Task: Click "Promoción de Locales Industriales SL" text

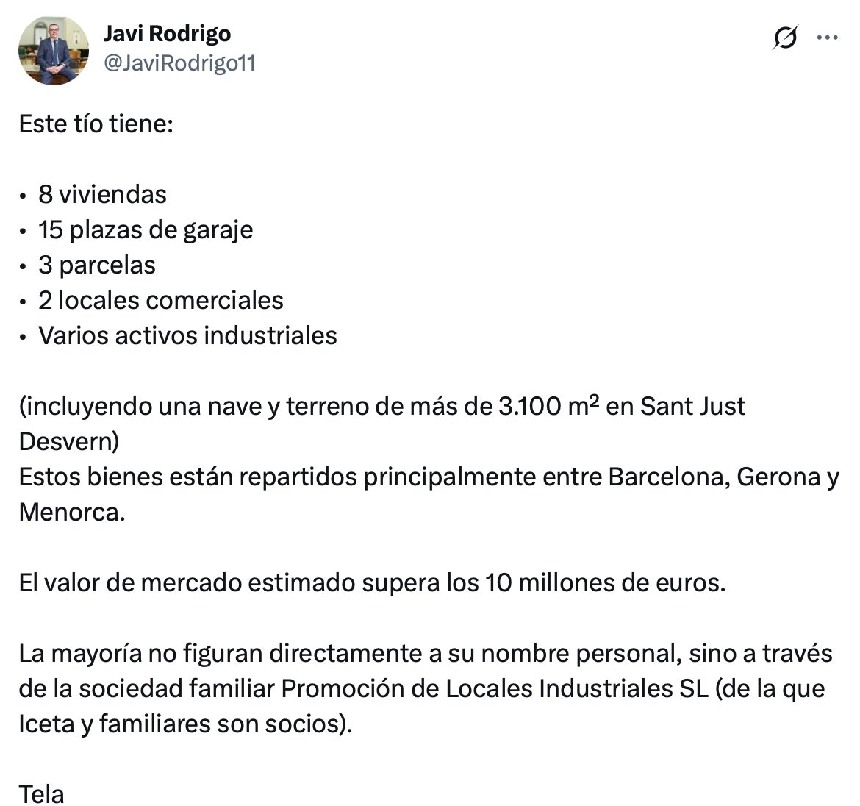Action: pos(495,688)
